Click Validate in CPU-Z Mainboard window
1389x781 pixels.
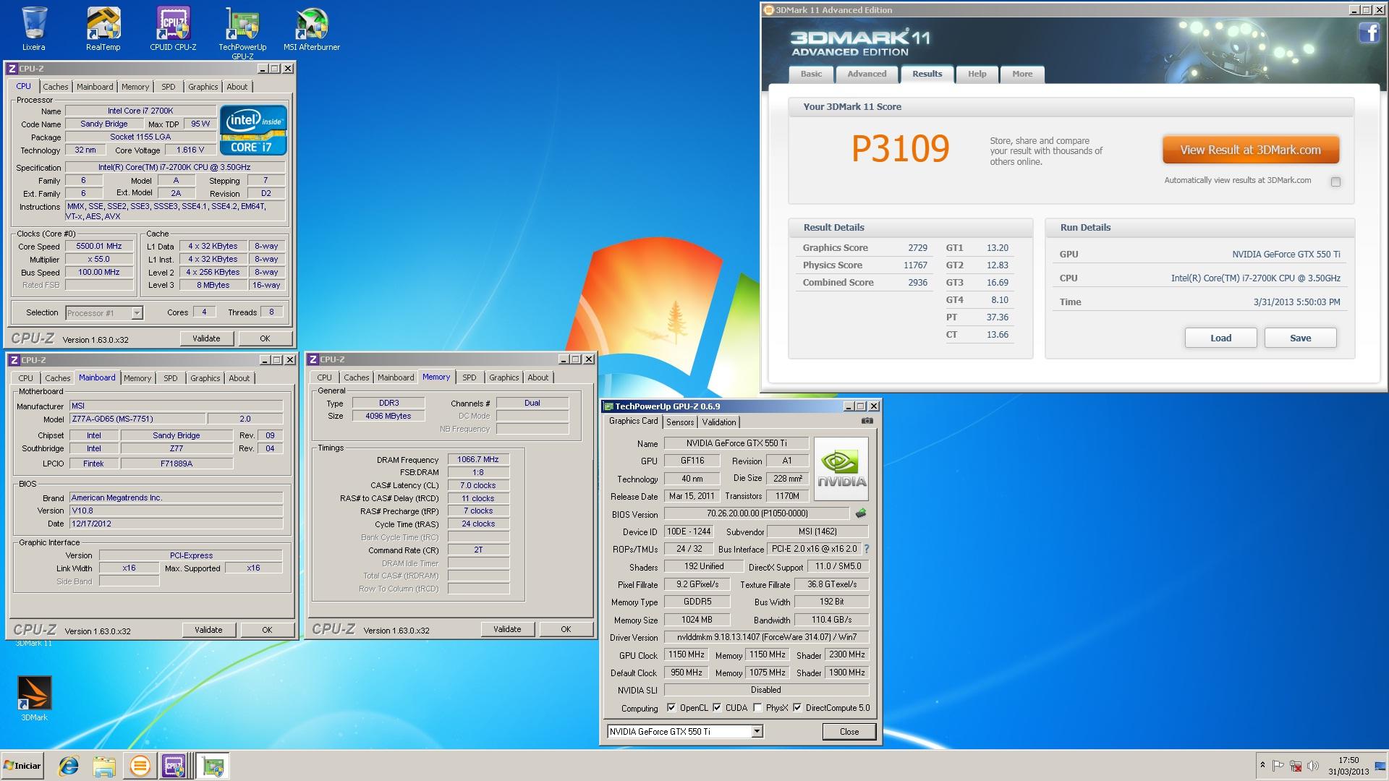208,630
